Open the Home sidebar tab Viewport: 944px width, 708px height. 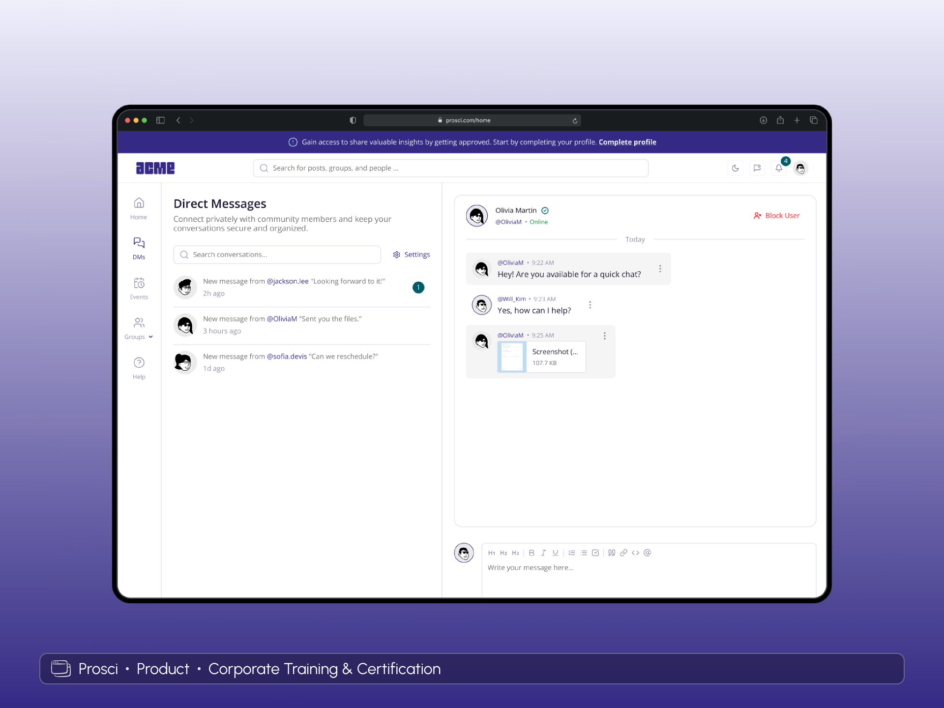coord(139,208)
